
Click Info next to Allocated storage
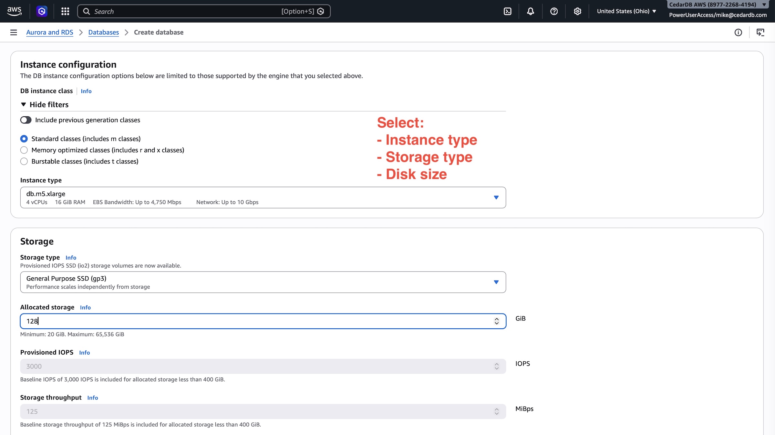[x=85, y=307]
